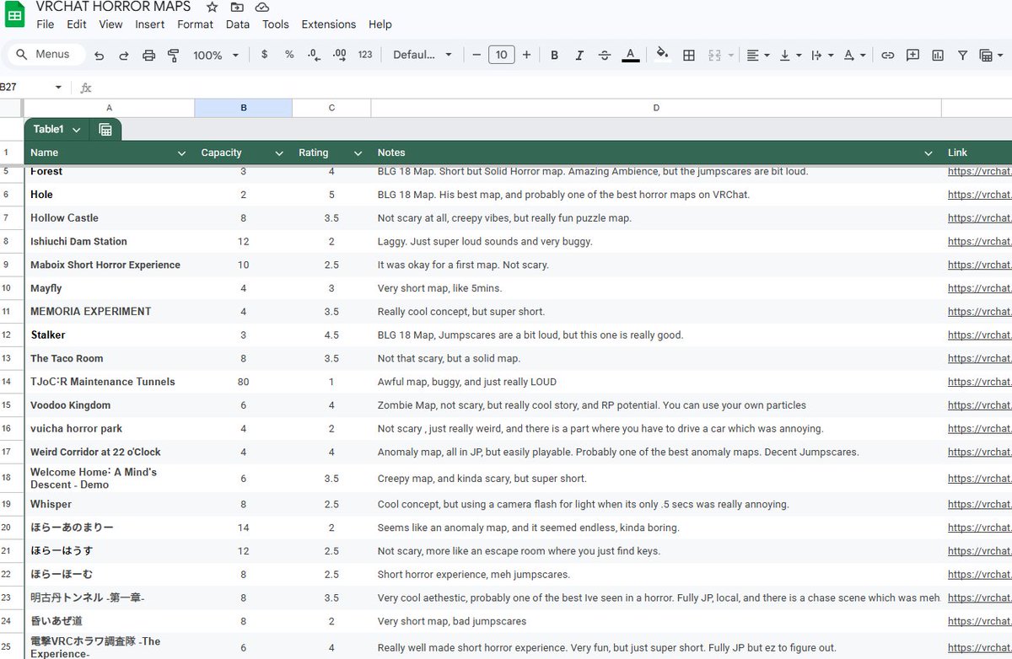Format as currency with dollar icon

coord(265,55)
